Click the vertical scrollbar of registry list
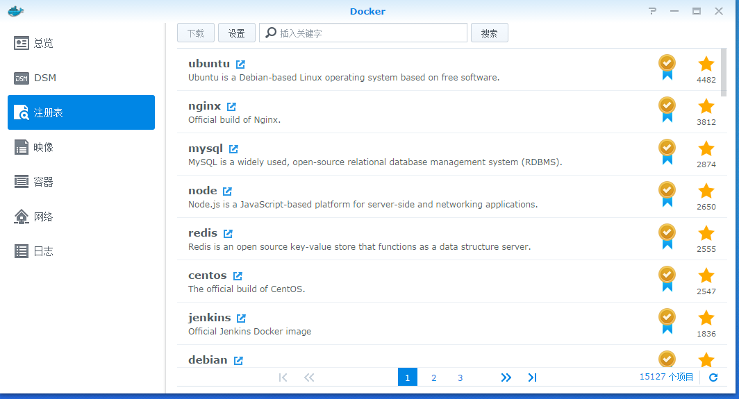This screenshot has height=399, width=739. click(x=724, y=73)
